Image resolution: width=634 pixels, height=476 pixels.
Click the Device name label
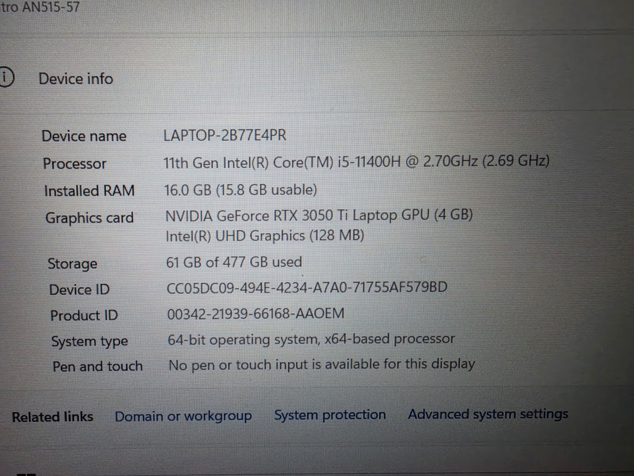84,136
